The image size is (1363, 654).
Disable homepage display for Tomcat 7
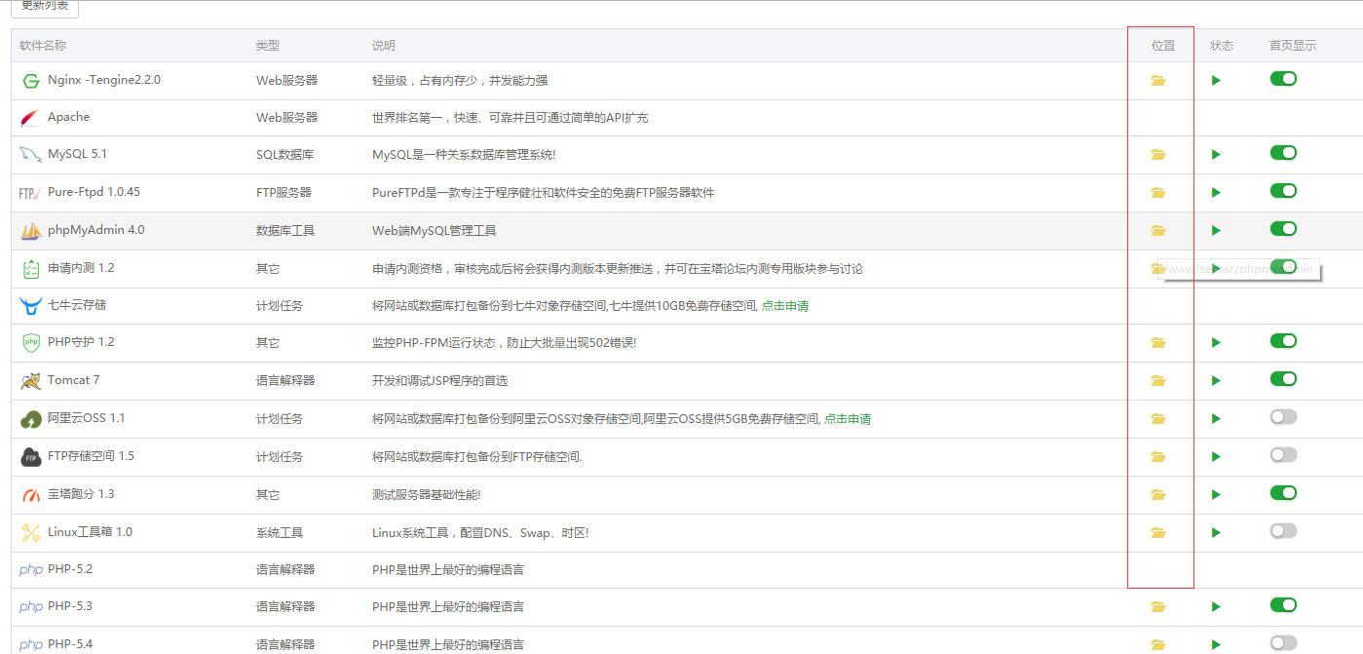coord(1283,378)
